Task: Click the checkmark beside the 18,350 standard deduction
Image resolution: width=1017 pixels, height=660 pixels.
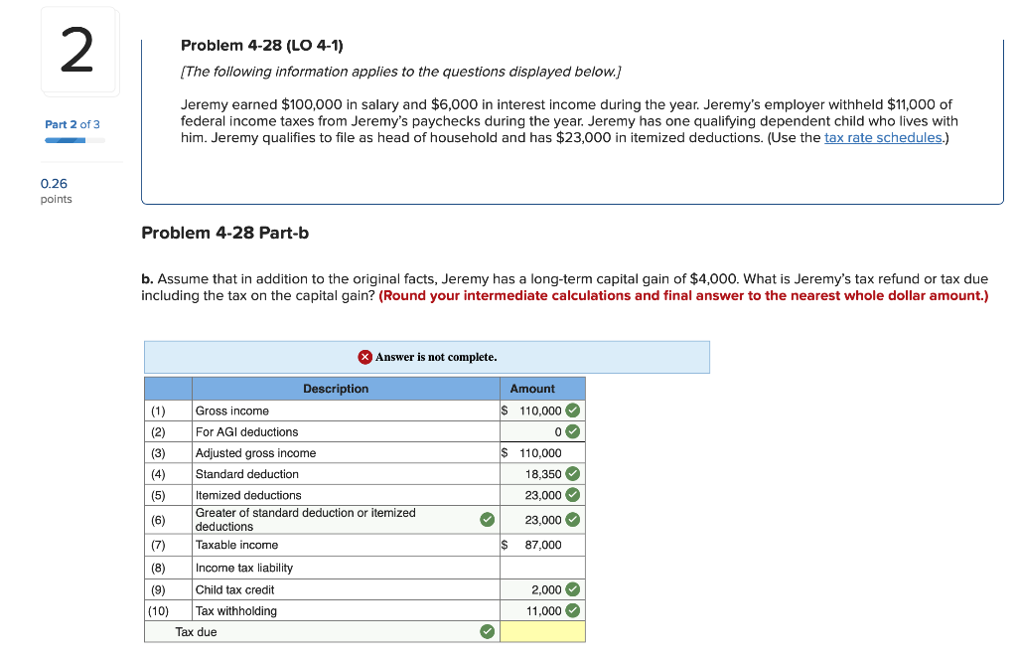Action: (575, 473)
